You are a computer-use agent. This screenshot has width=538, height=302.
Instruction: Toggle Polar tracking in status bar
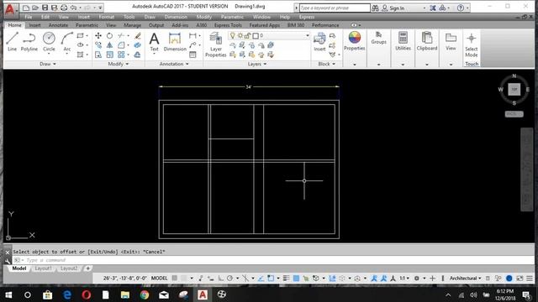click(230, 278)
